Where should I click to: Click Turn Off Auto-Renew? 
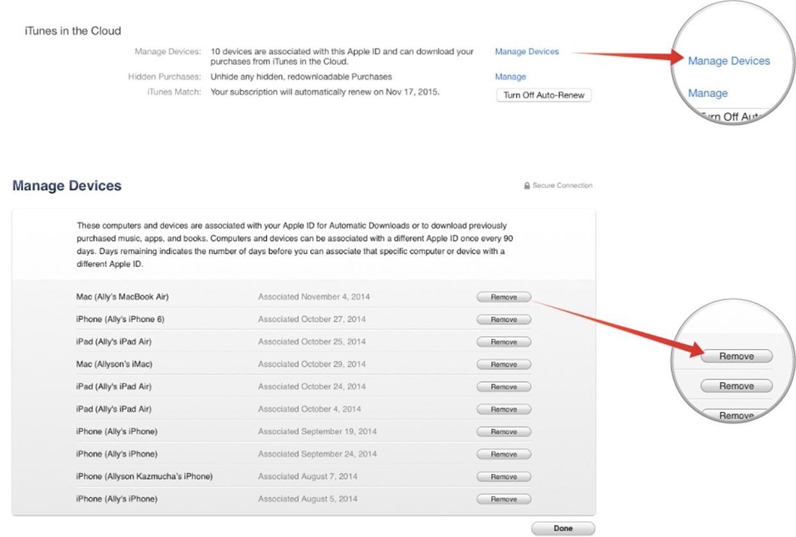pyautogui.click(x=543, y=94)
